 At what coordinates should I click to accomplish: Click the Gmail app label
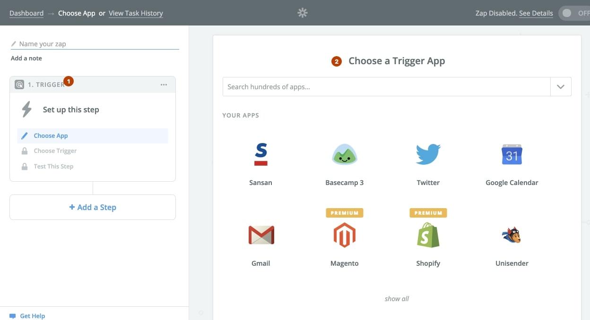point(261,263)
